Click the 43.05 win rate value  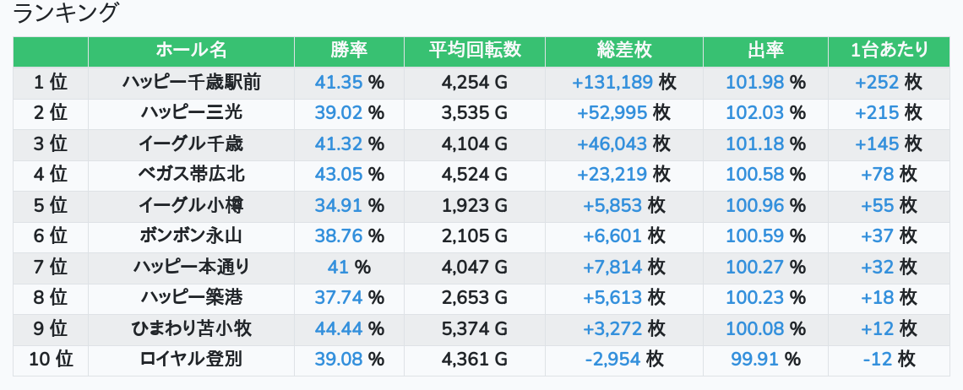(x=339, y=175)
